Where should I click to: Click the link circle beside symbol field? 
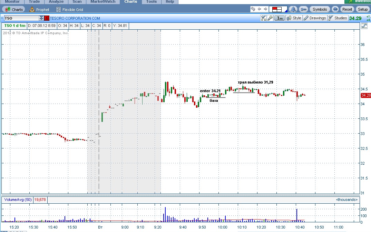(2, 18)
